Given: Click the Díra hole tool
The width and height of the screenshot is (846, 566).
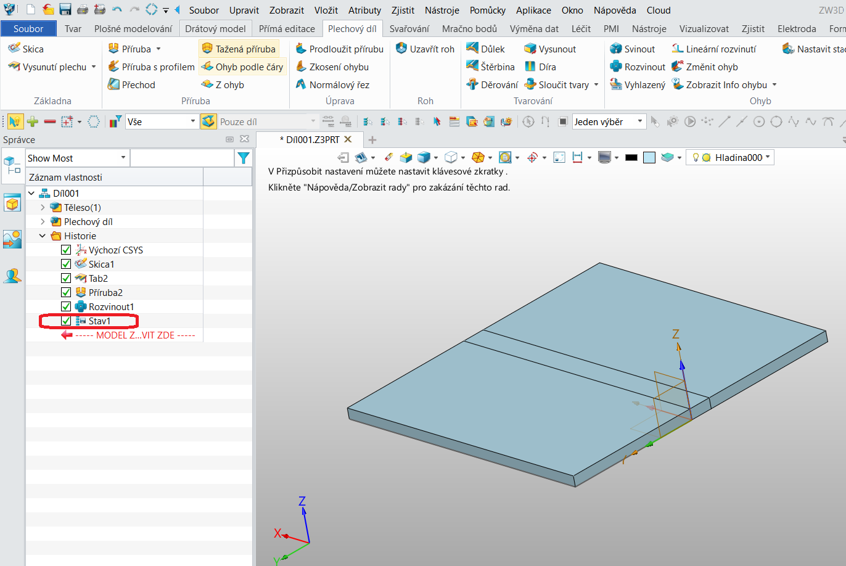Looking at the screenshot, I should click(x=540, y=67).
